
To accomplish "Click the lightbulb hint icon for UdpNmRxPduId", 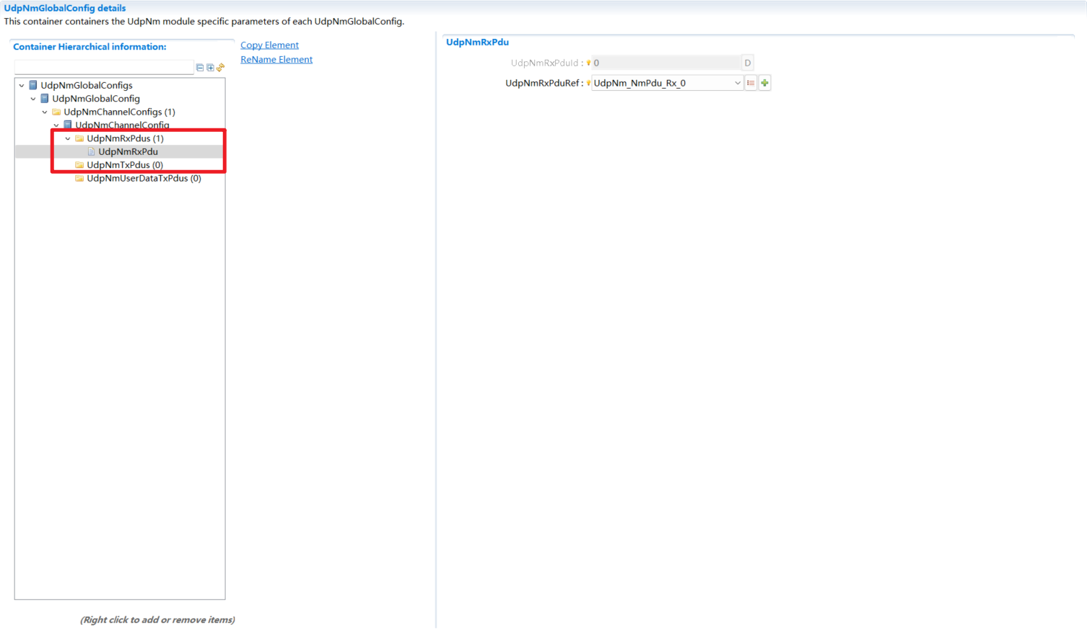I will 589,63.
